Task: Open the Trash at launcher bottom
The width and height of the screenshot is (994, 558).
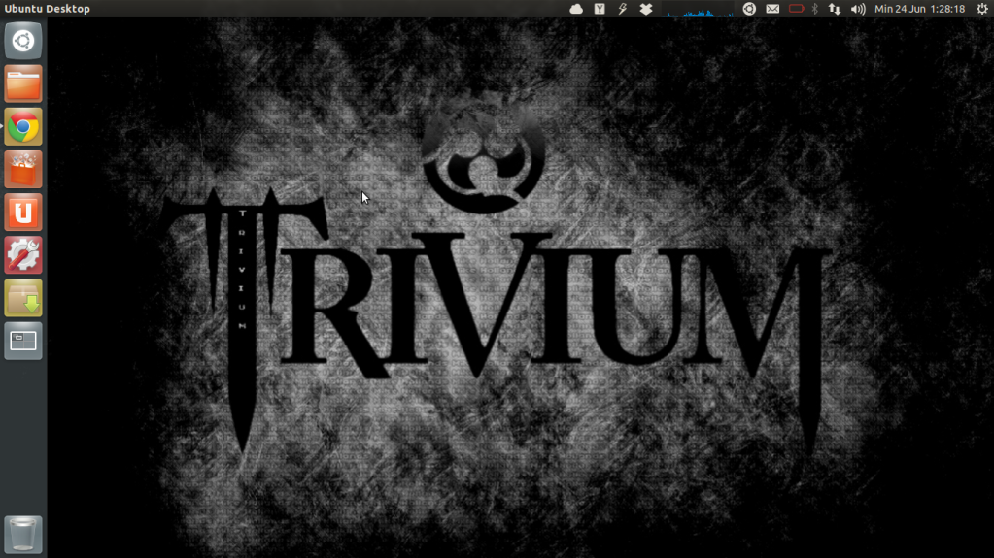Action: tap(23, 535)
